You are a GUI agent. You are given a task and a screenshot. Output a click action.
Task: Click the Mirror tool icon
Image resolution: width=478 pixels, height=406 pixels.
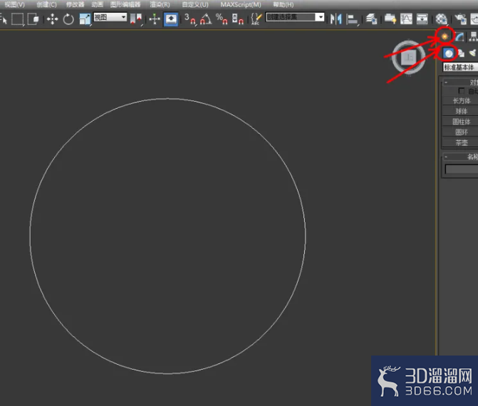pyautogui.click(x=336, y=19)
